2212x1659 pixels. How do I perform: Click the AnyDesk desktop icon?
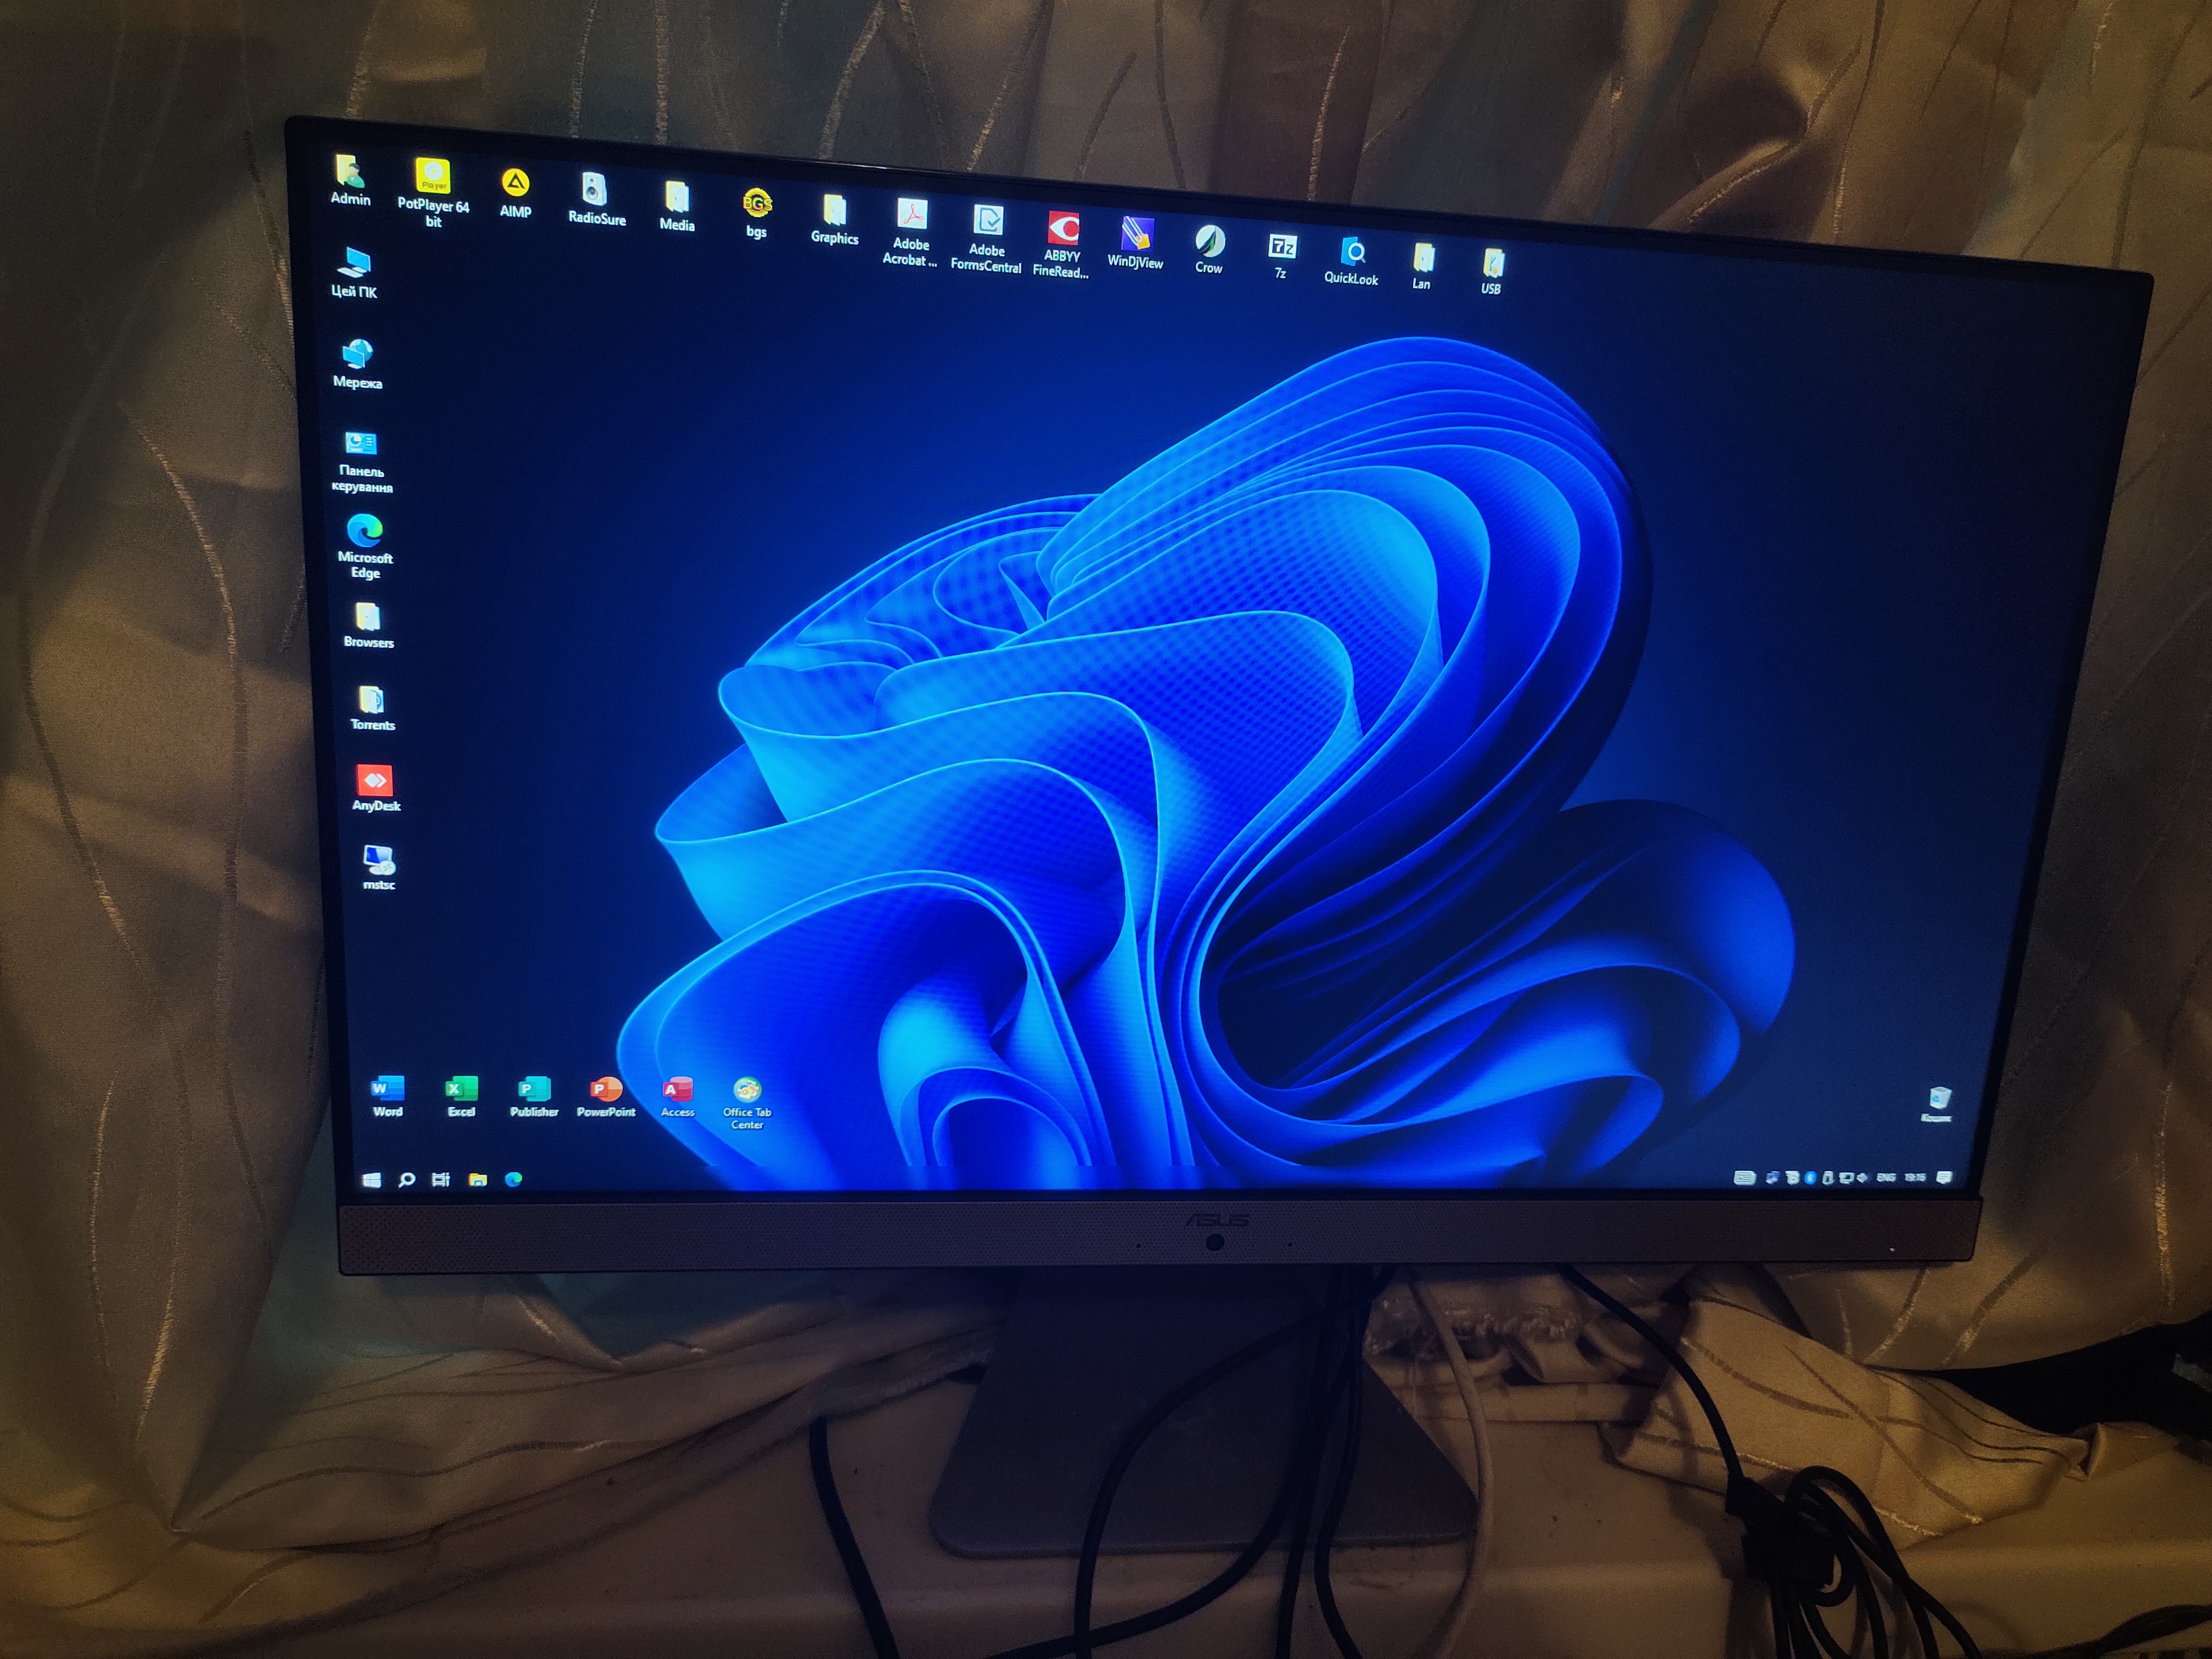click(375, 781)
